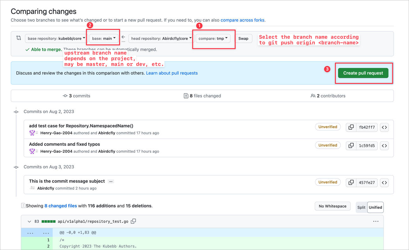Open base repository kubebb/core dropdown
Viewport: 409px width, 250px height.
coord(56,38)
